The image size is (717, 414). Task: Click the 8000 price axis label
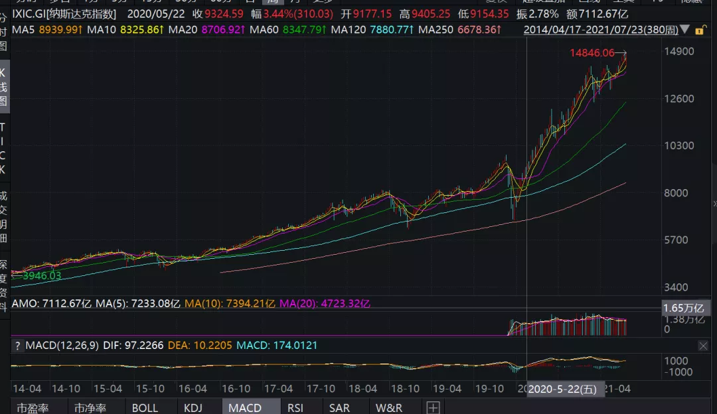pos(676,193)
